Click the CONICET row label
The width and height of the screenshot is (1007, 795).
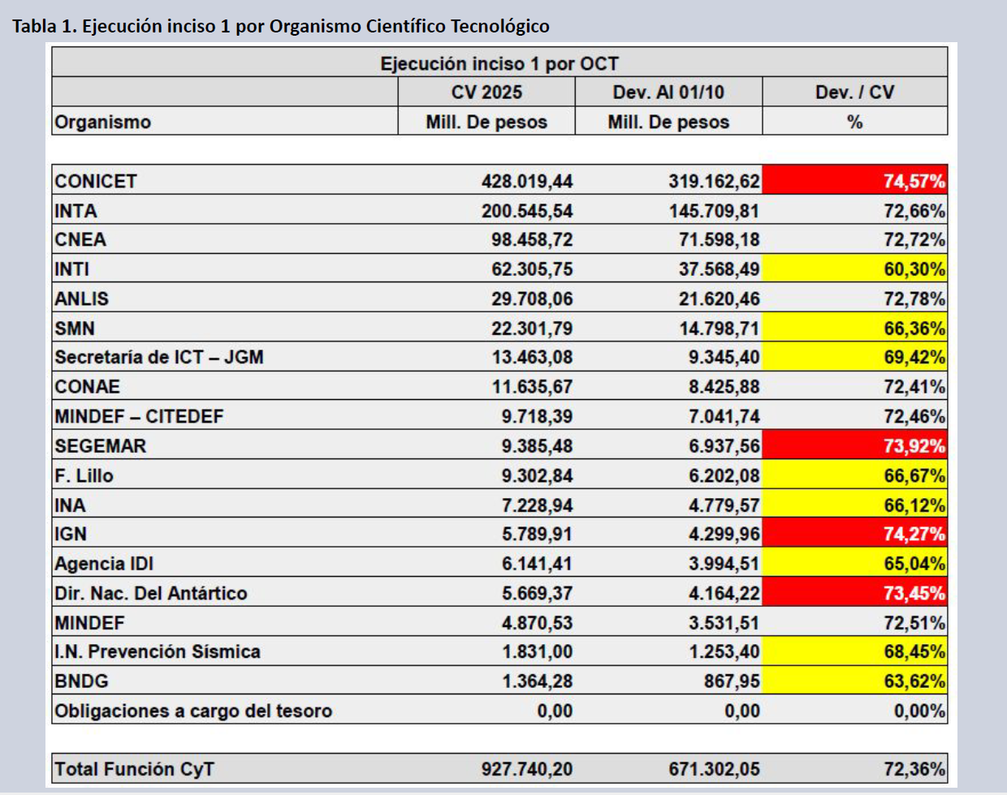click(96, 181)
